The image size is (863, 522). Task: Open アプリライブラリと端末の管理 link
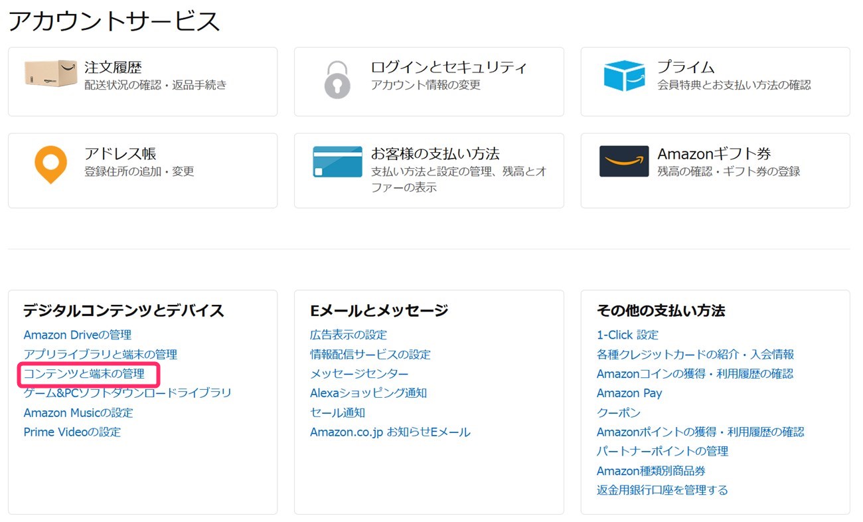point(100,355)
